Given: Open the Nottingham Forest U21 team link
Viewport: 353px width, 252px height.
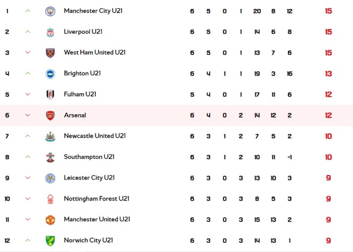Looking at the screenshot, I should click(x=97, y=199).
